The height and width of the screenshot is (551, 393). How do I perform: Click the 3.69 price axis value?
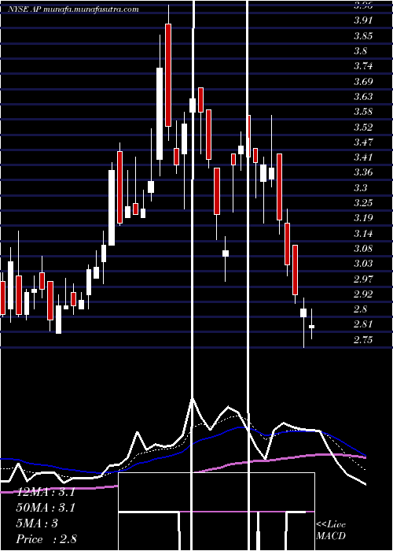coord(362,82)
